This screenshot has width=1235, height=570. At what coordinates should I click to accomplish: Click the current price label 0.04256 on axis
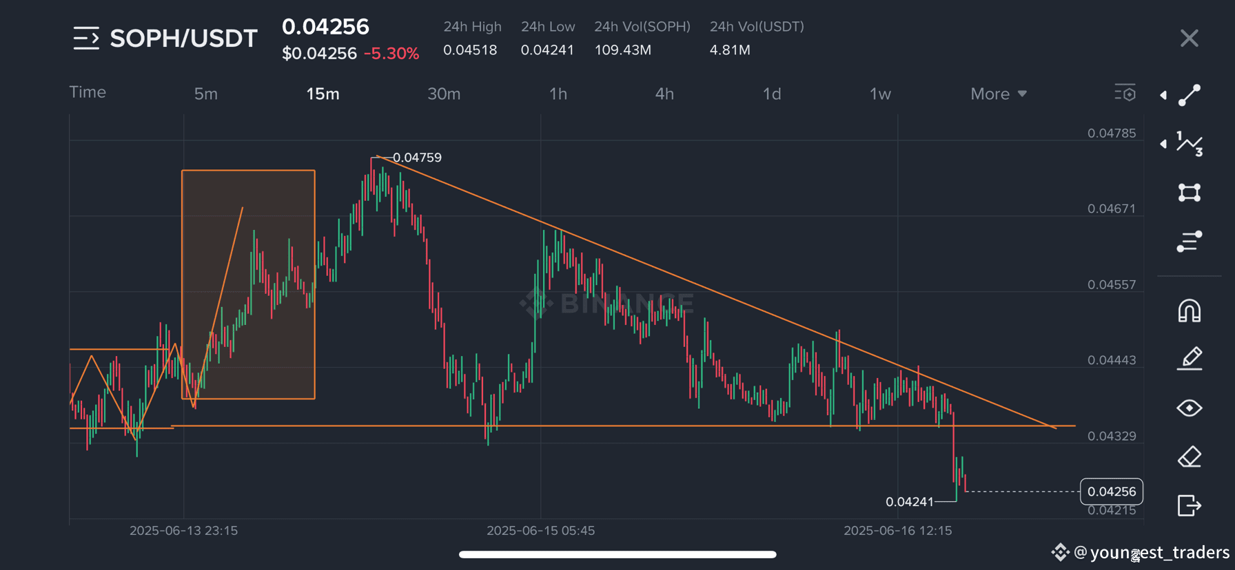pos(1112,492)
